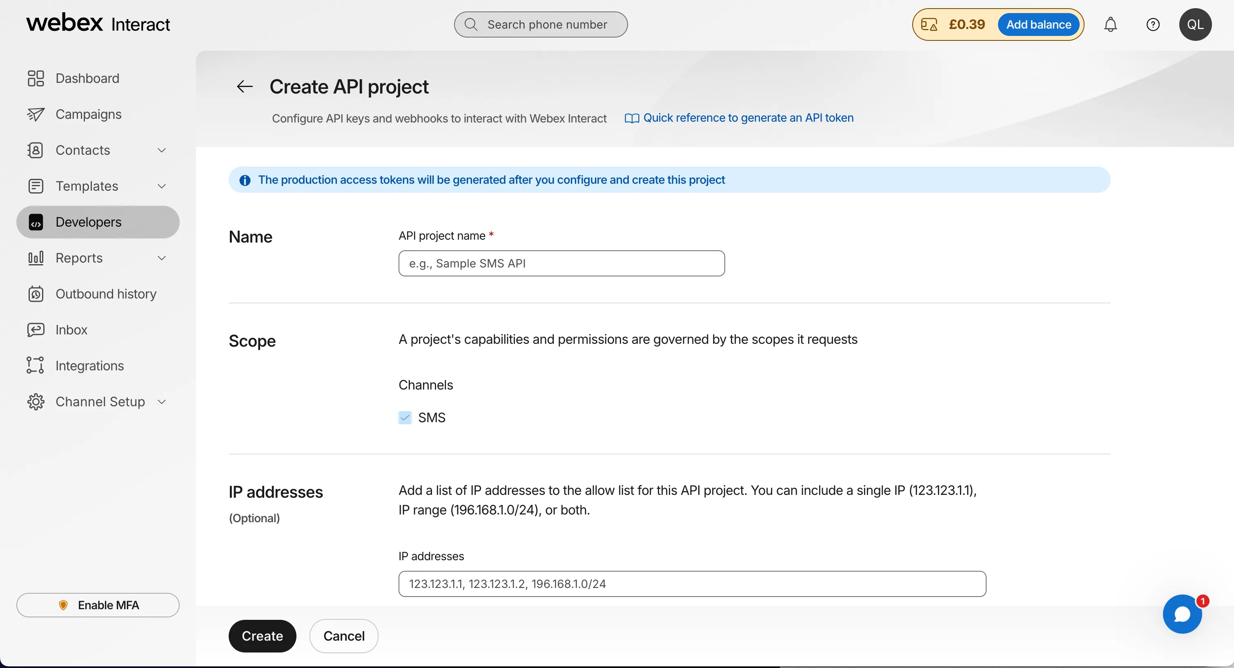Viewport: 1234px width, 668px height.
Task: Open the chat bubble widget
Action: pos(1182,615)
